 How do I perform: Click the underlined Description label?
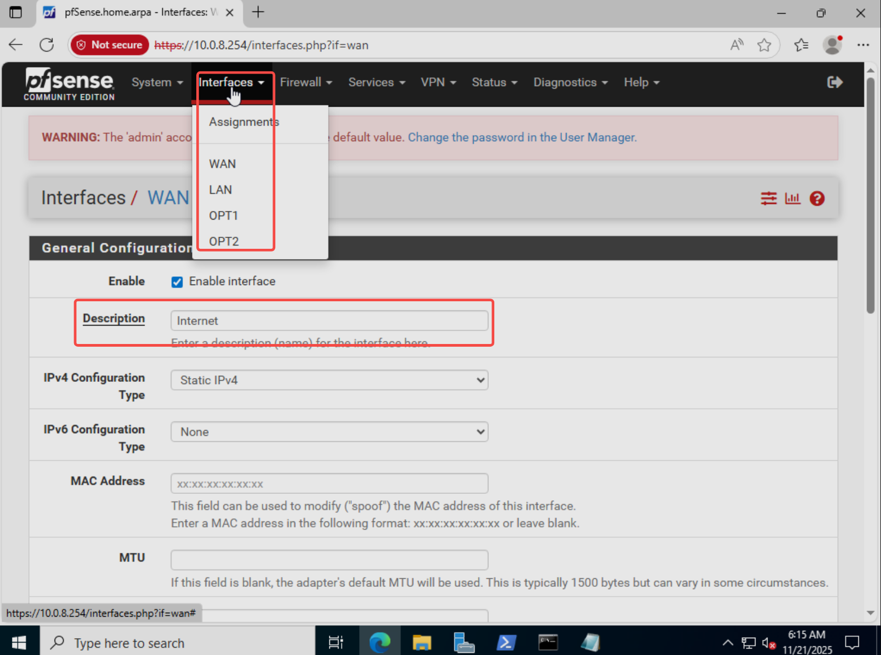pyautogui.click(x=114, y=319)
